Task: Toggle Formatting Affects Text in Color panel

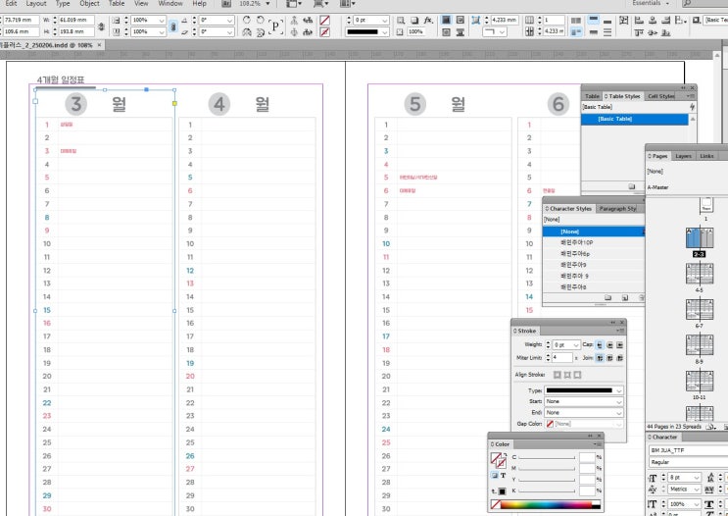Action: [x=503, y=475]
